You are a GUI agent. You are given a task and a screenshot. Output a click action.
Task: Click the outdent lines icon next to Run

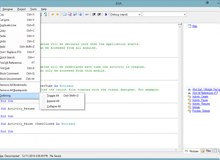(99, 14)
